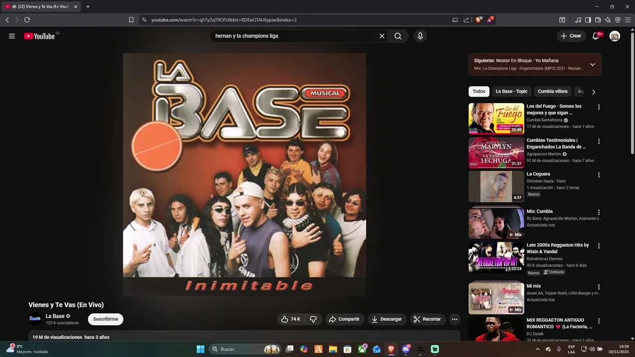Click the Recortar button
The width and height of the screenshot is (635, 357).
pos(428,319)
